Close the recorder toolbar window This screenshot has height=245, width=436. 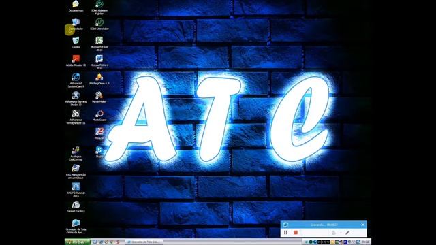coord(363,225)
